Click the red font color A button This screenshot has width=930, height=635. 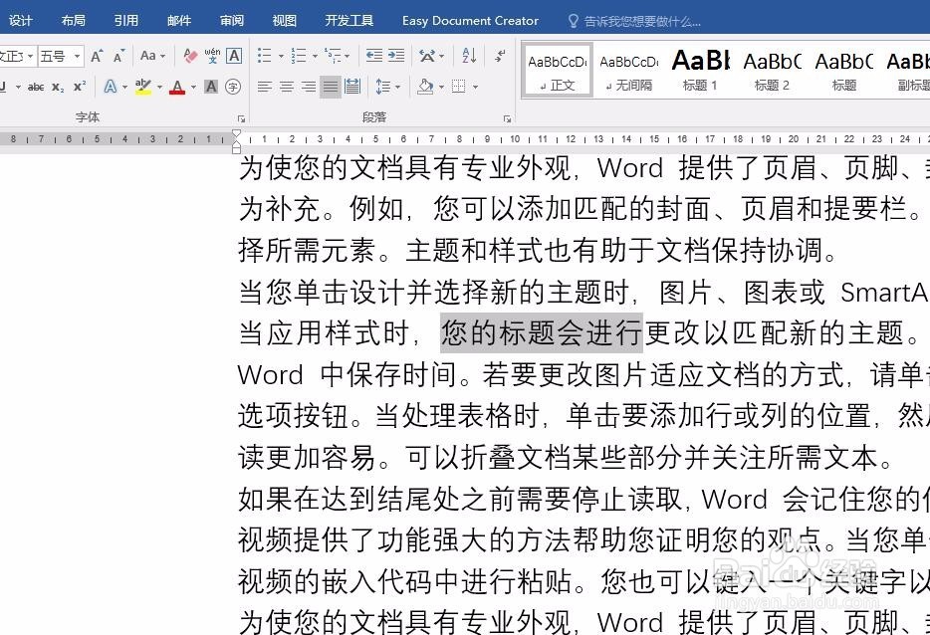(177, 88)
